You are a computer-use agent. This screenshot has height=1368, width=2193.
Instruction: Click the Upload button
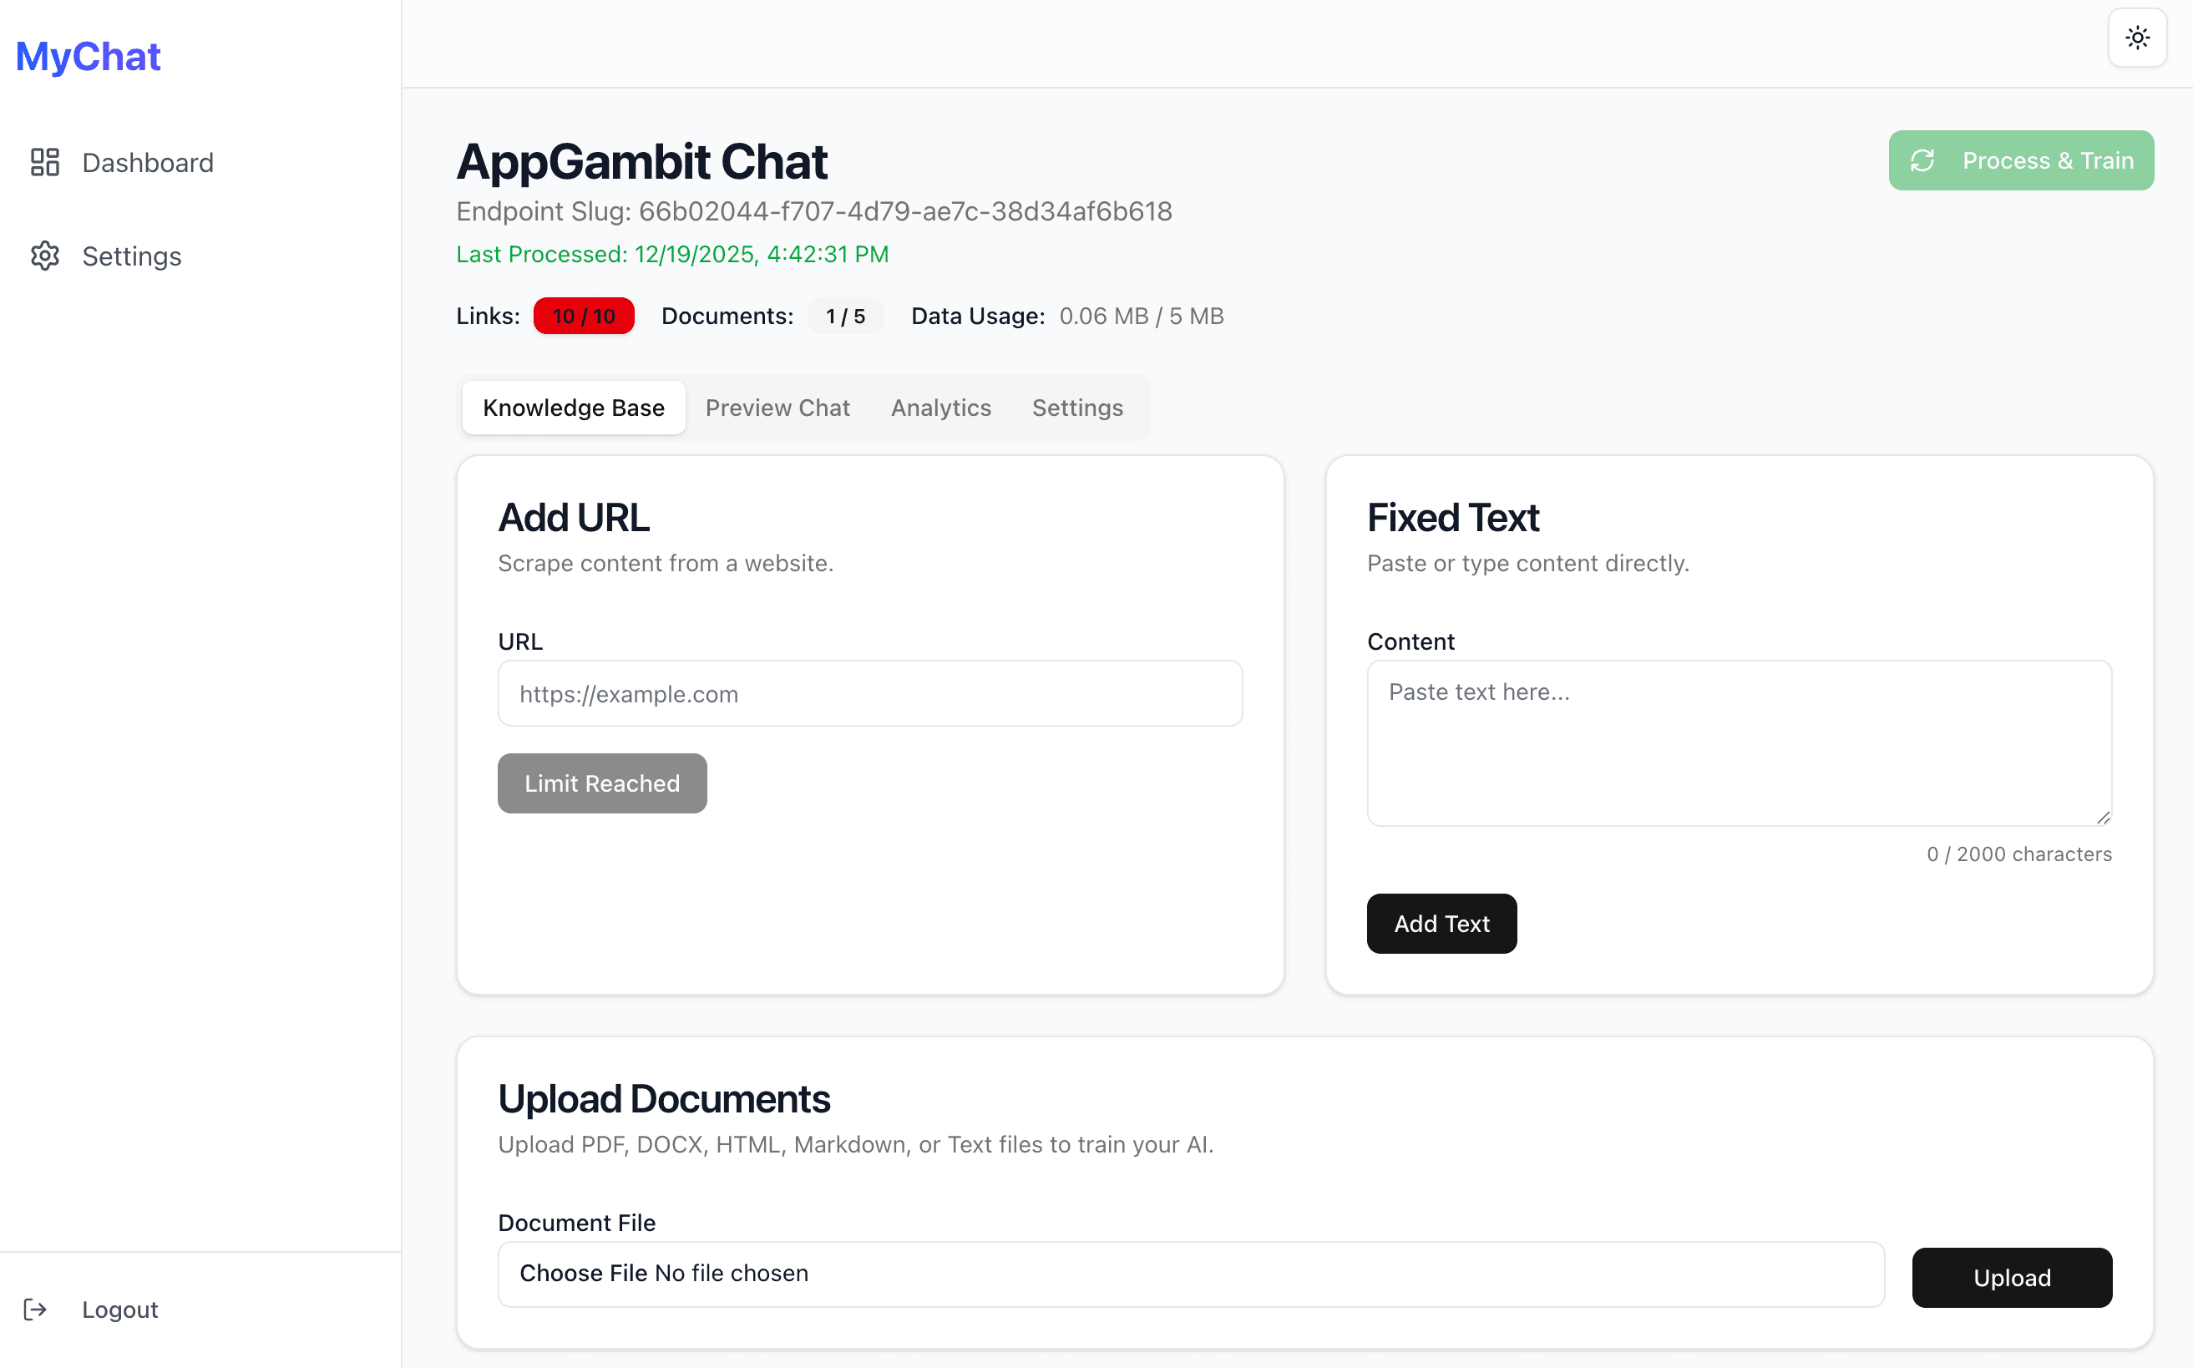coord(2012,1278)
